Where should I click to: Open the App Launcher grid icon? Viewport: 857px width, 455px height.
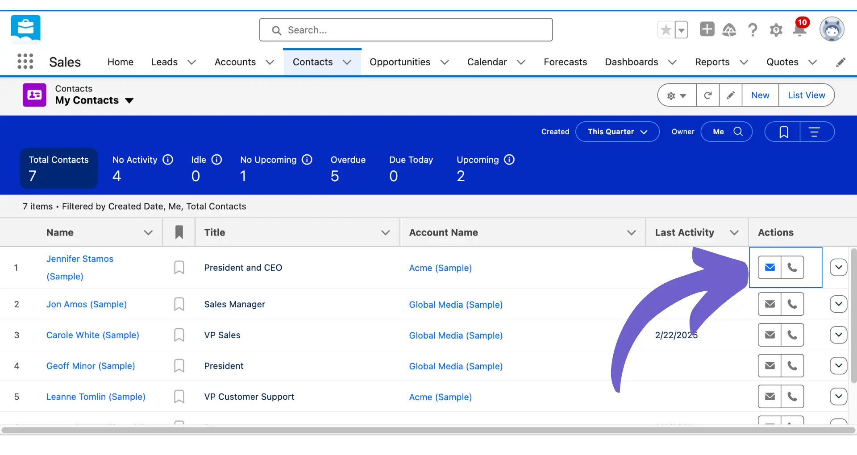click(x=25, y=61)
